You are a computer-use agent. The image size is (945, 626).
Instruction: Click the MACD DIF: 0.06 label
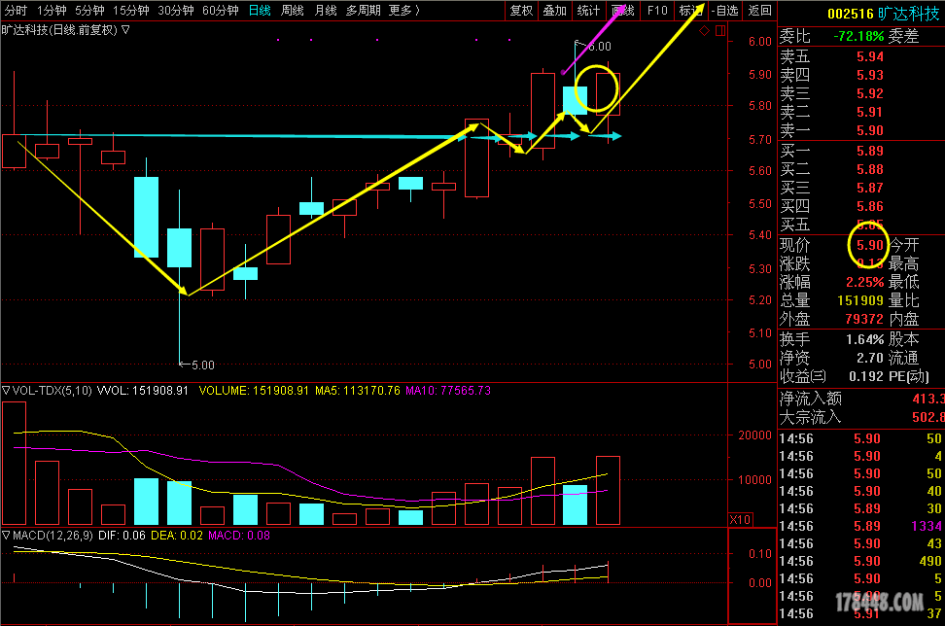[122, 535]
